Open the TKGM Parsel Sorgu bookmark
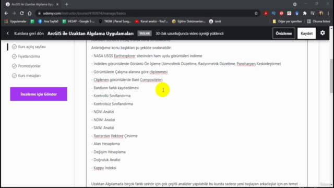334x188 pixels. (x=115, y=21)
